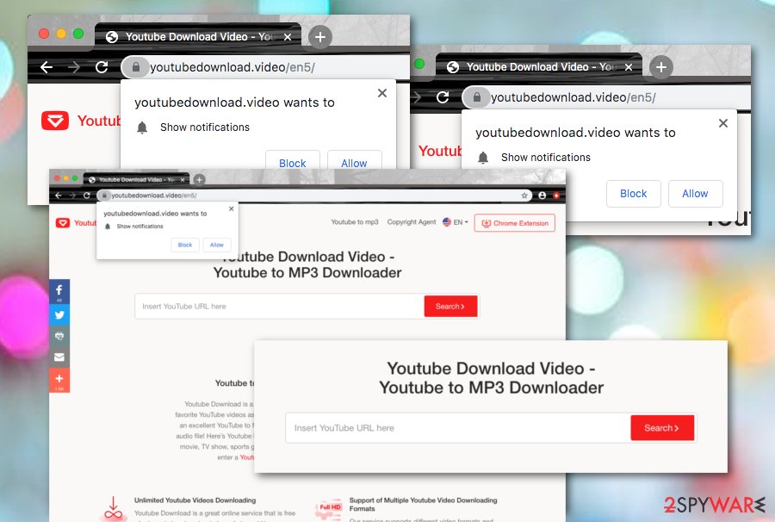Open the Chrome profile avatar icon
This screenshot has width=775, height=522.
coord(542,196)
